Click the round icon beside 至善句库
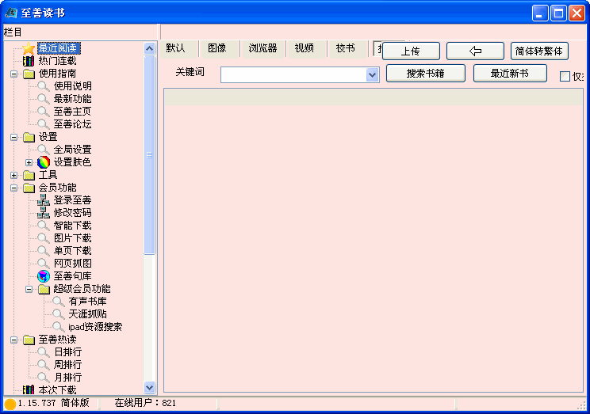Screen dimensions: 590x414 pos(44,276)
